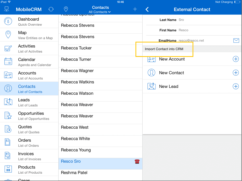Edit the EmailHome field value

tap(191, 41)
